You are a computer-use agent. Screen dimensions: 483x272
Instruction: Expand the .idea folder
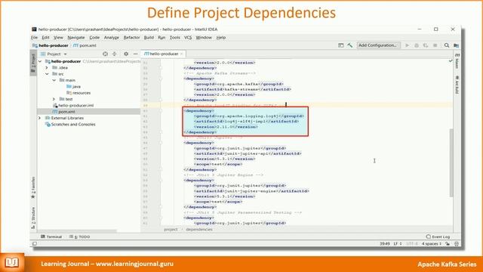click(x=47, y=67)
